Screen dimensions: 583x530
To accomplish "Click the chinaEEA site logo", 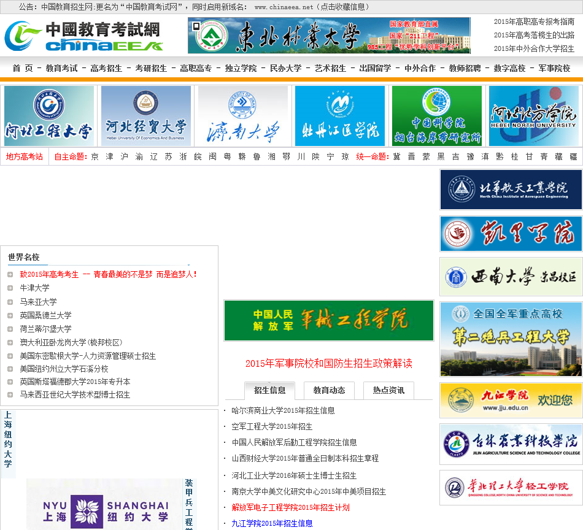I will [x=83, y=36].
